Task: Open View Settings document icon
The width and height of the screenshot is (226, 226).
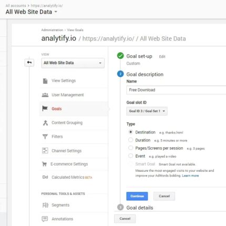Action: pyautogui.click(x=45, y=81)
